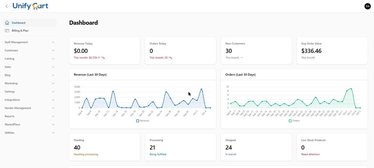The width and height of the screenshot is (374, 168).
Task: Click 'Being fulfilled' text
Action: tap(158, 154)
